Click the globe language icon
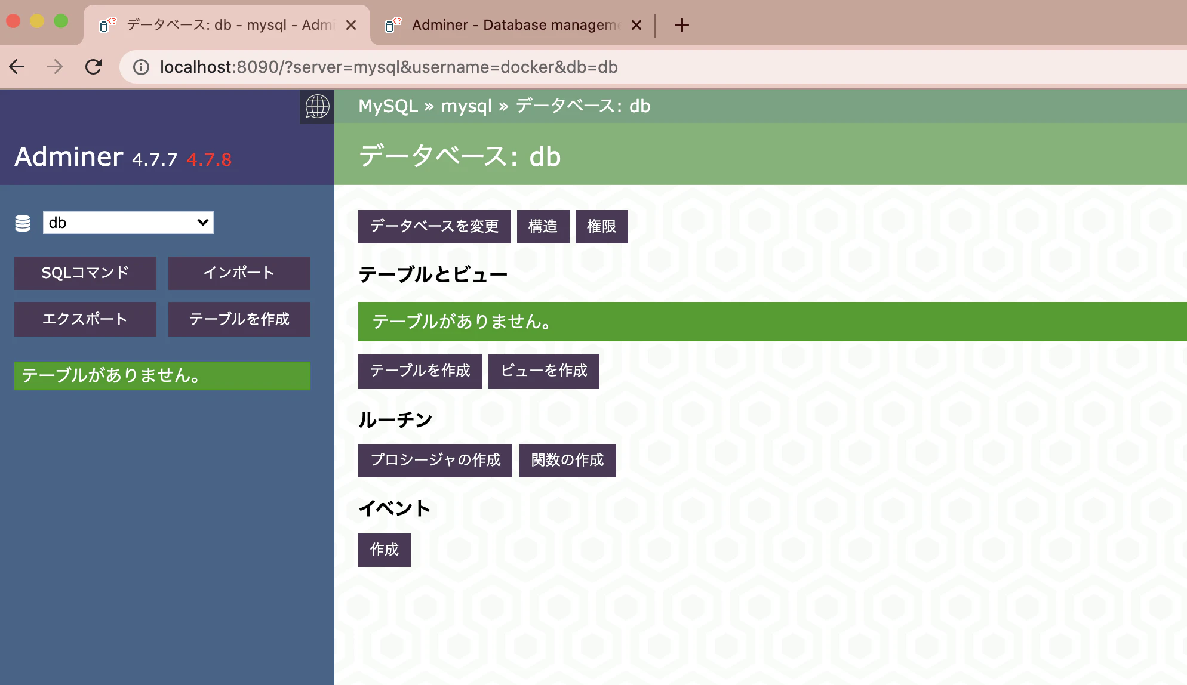The height and width of the screenshot is (685, 1187). [x=317, y=107]
